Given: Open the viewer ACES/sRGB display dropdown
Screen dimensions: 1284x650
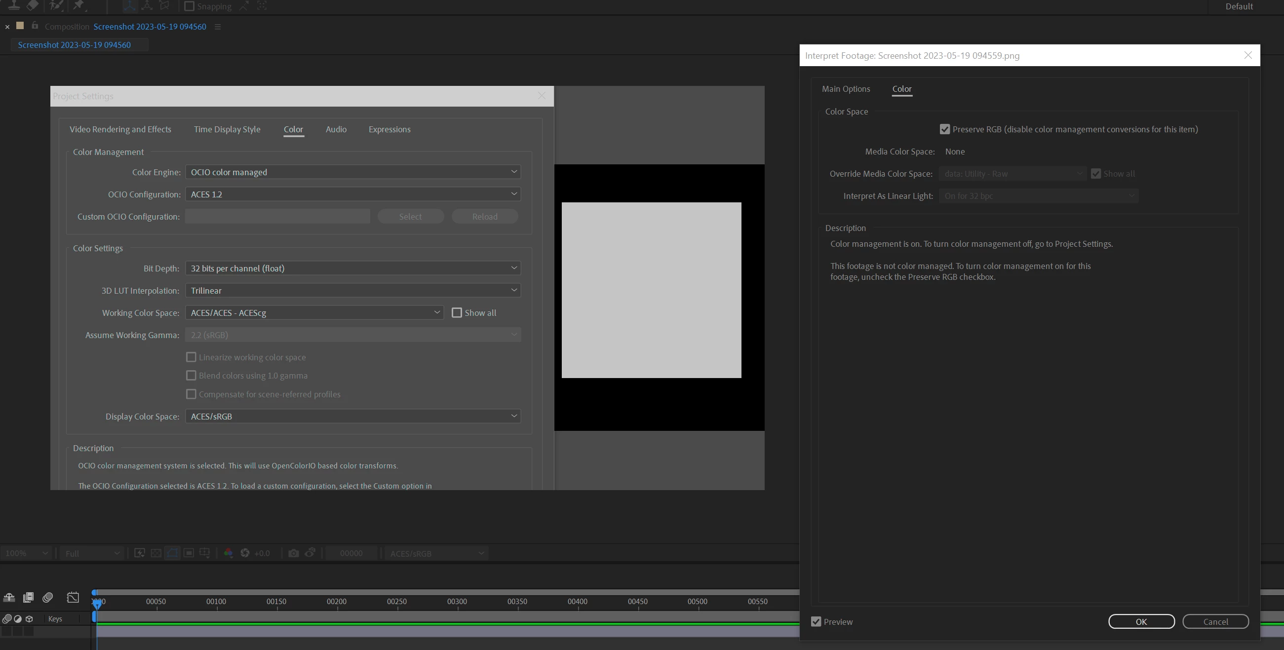Looking at the screenshot, I should (x=437, y=553).
